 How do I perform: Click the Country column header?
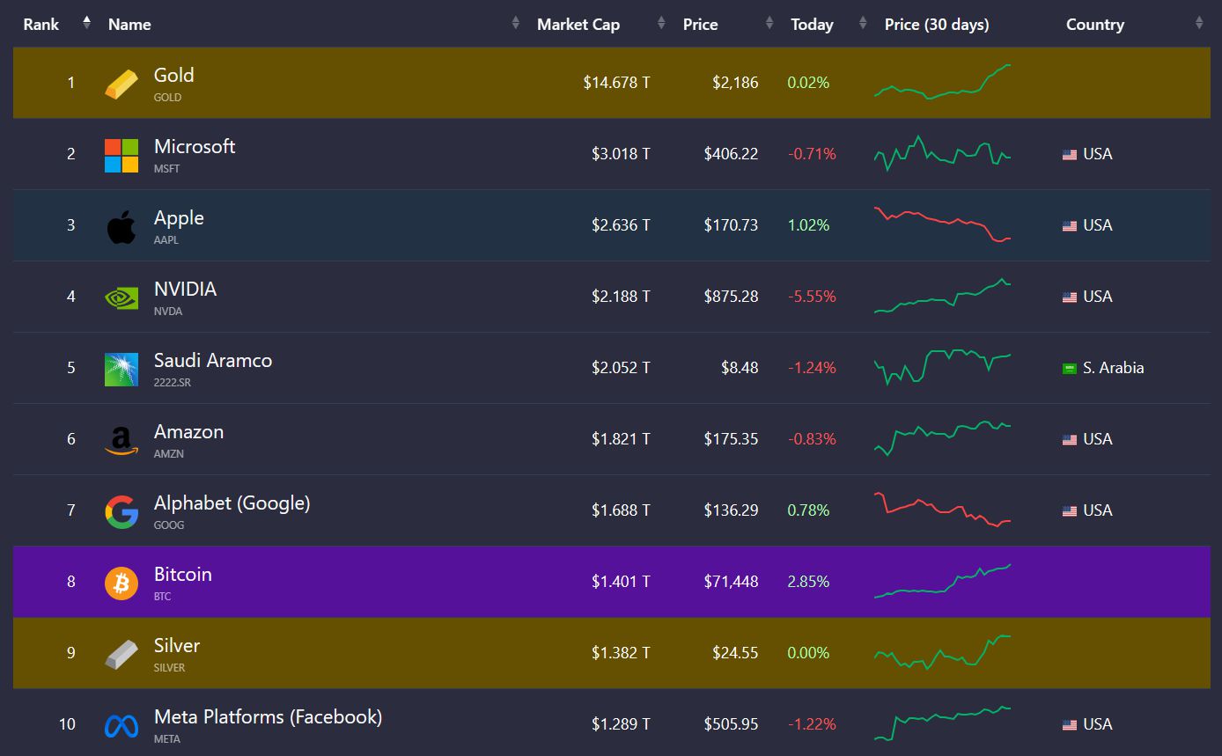tap(1095, 25)
